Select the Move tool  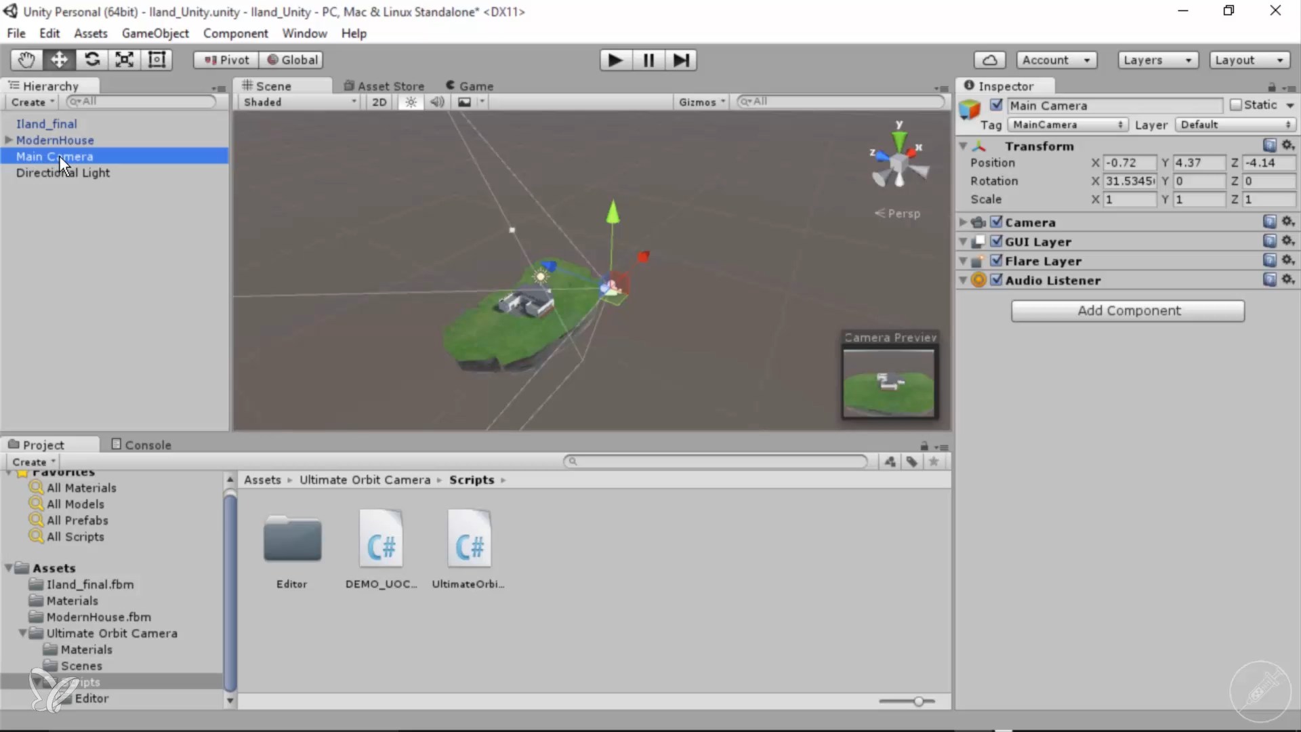point(59,60)
